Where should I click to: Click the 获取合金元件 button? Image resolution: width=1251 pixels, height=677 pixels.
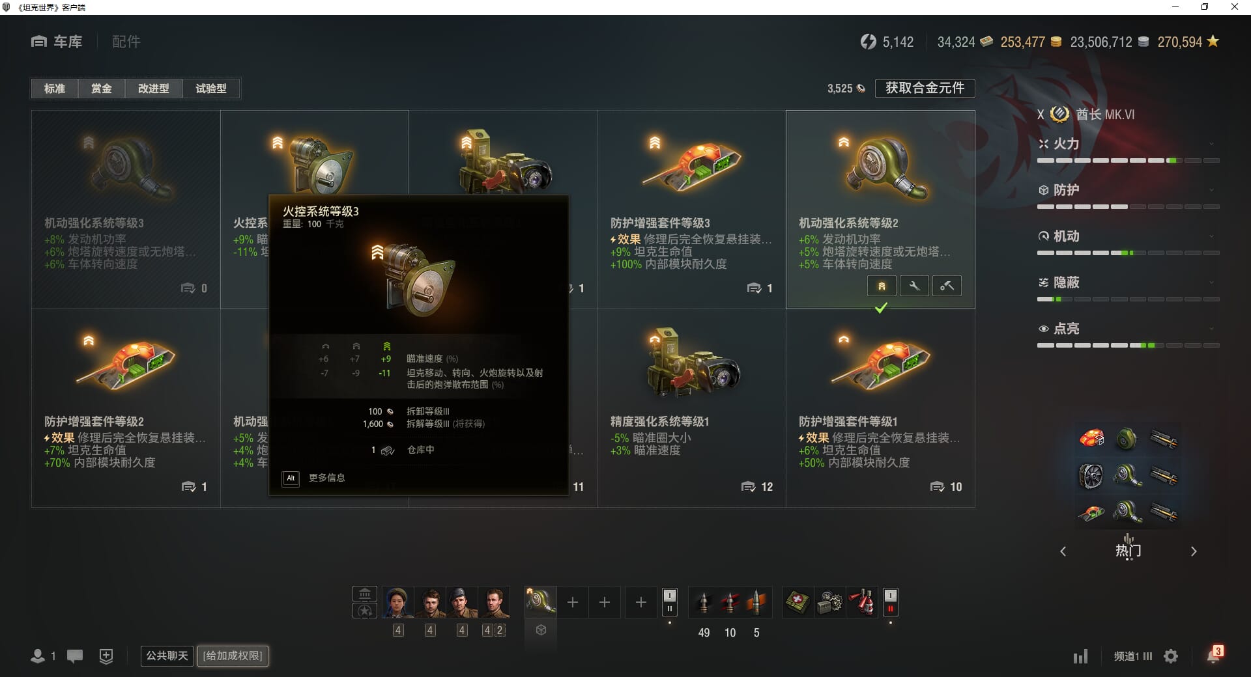pyautogui.click(x=925, y=88)
